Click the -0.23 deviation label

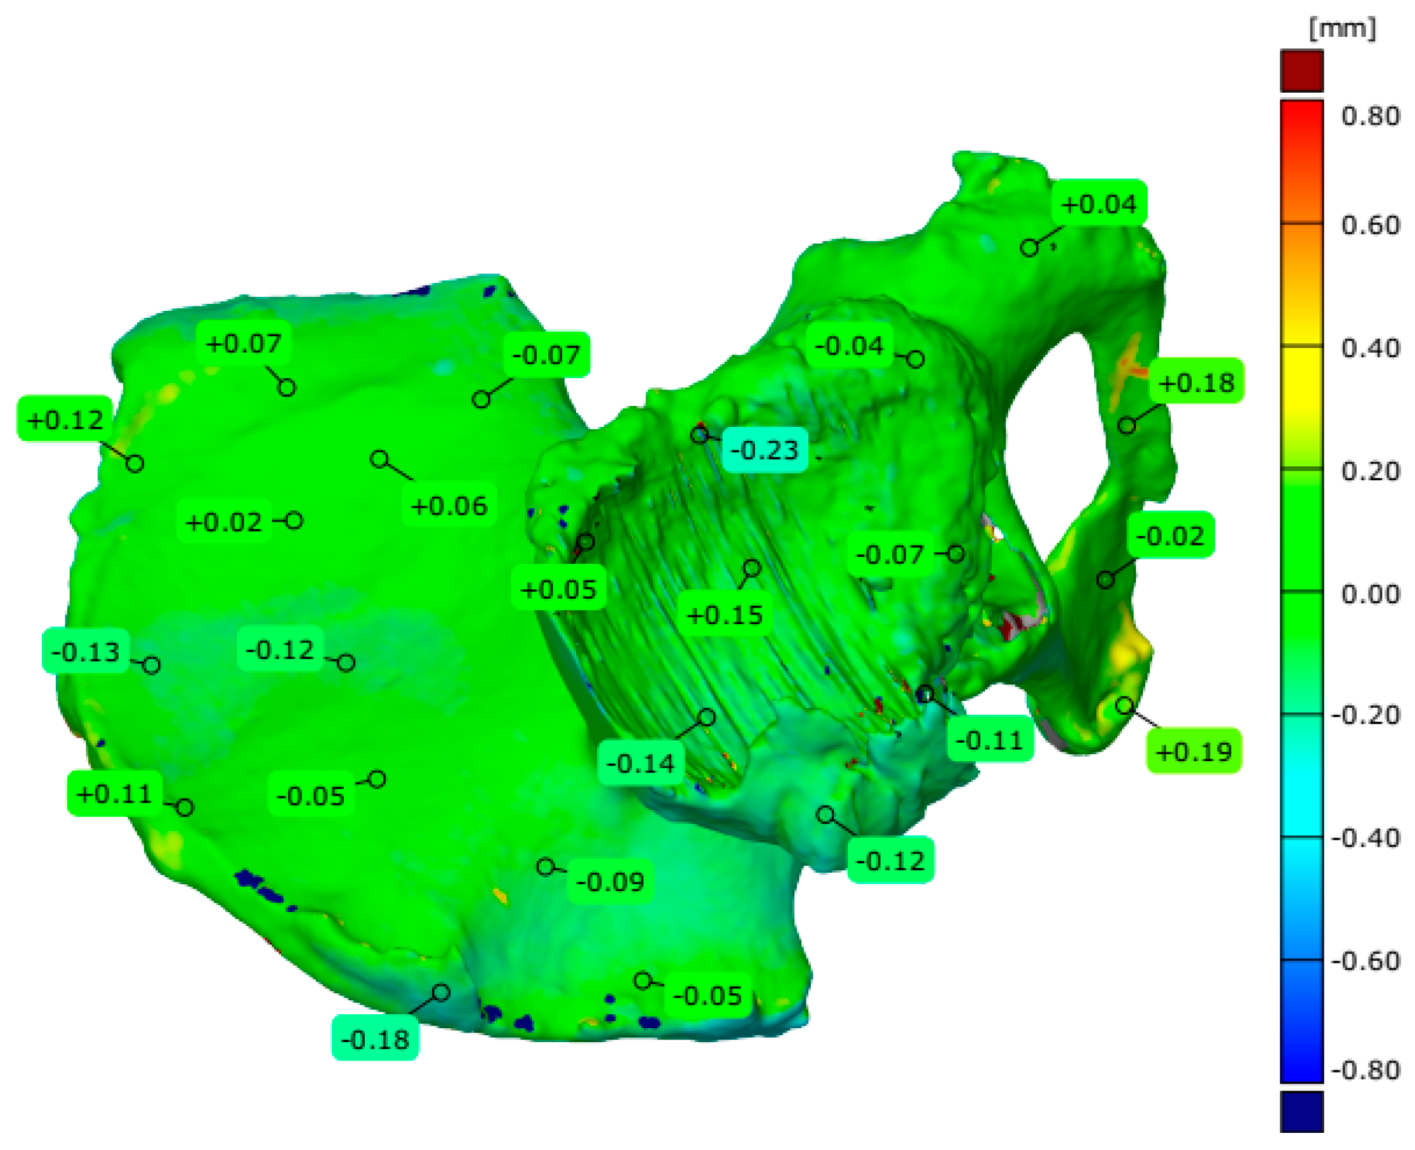(x=764, y=450)
